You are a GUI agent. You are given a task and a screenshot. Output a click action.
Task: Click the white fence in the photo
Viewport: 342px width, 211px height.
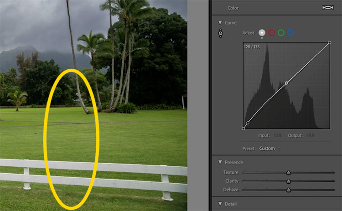pos(137,167)
